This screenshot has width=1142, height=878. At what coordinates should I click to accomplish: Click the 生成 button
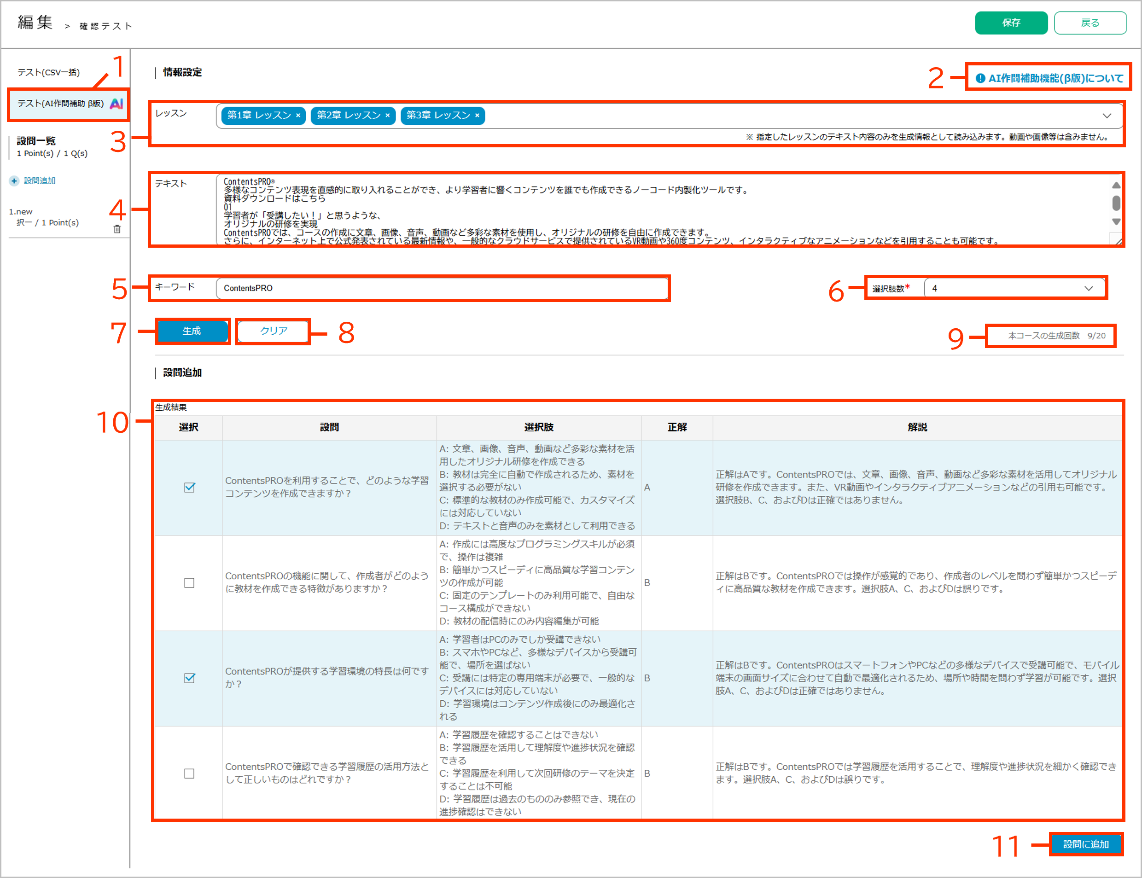click(192, 331)
